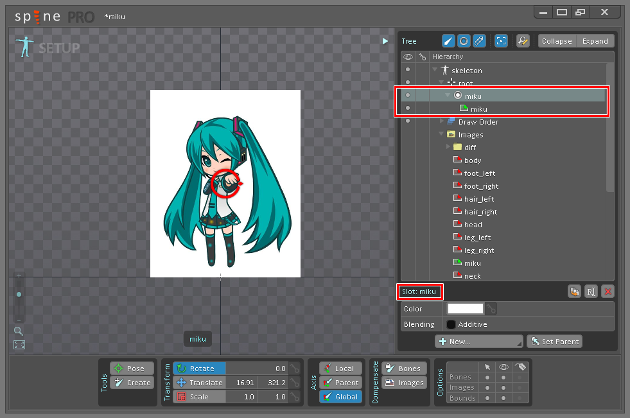The height and width of the screenshot is (418, 630).
Task: Click the zoom-in plus above the zoom slider
Action: click(19, 276)
